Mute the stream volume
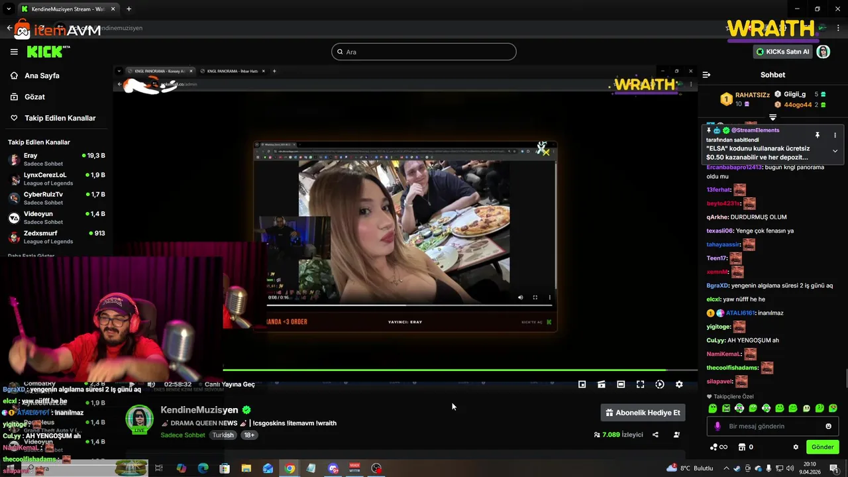848x477 pixels. point(151,384)
